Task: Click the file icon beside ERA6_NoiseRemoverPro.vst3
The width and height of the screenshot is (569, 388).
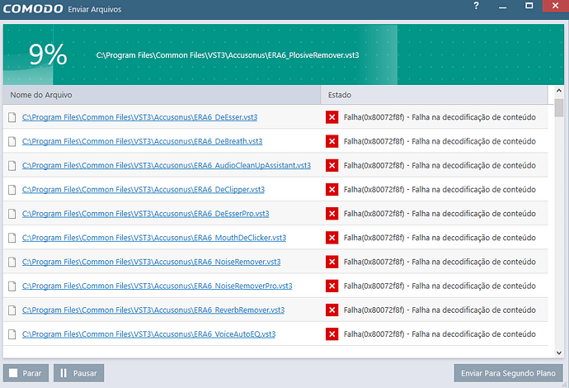Action: click(x=12, y=286)
